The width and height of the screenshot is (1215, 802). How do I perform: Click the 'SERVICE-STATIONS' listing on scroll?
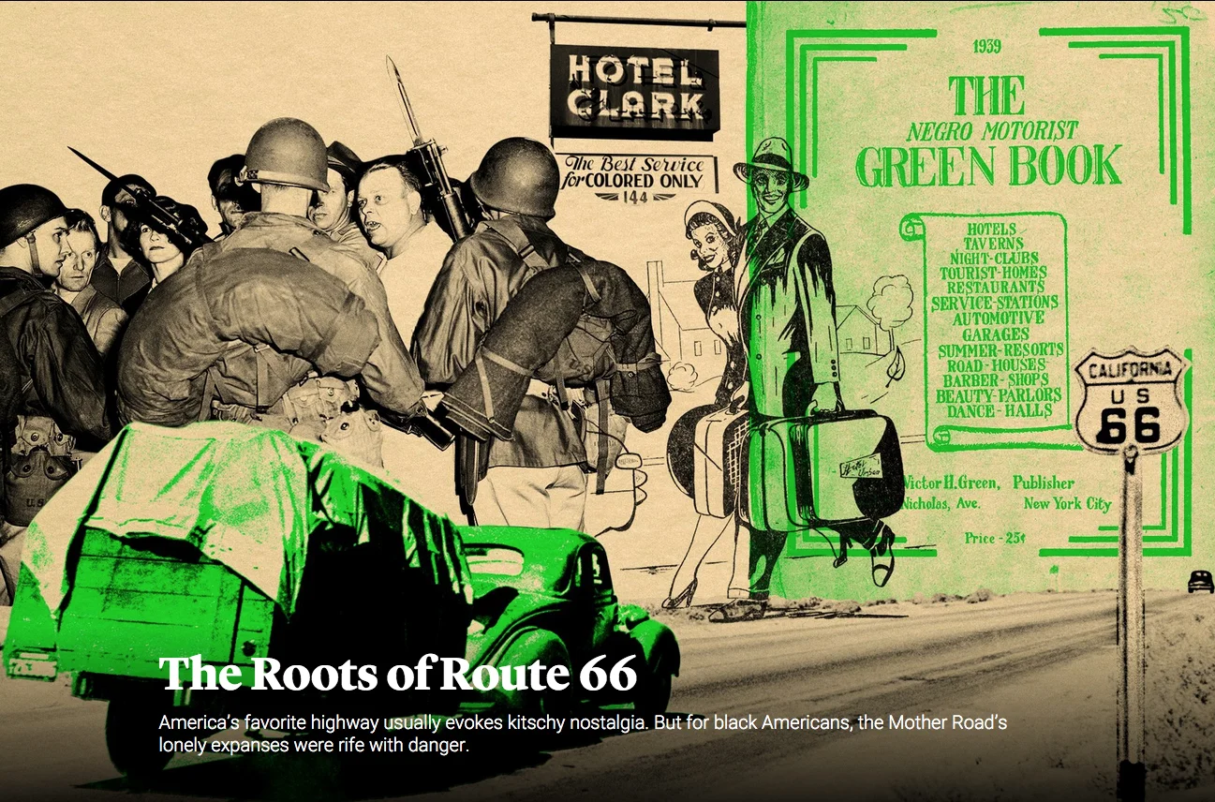click(995, 303)
